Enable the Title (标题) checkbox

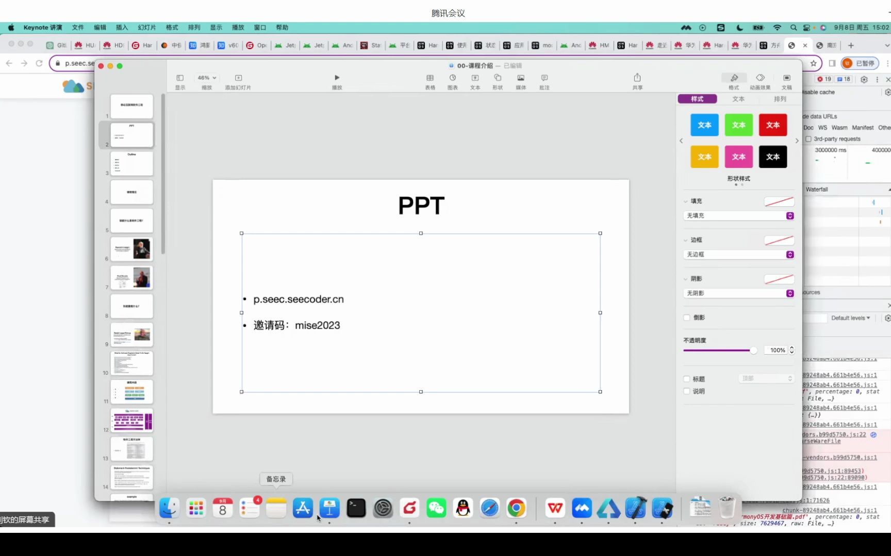(x=687, y=379)
